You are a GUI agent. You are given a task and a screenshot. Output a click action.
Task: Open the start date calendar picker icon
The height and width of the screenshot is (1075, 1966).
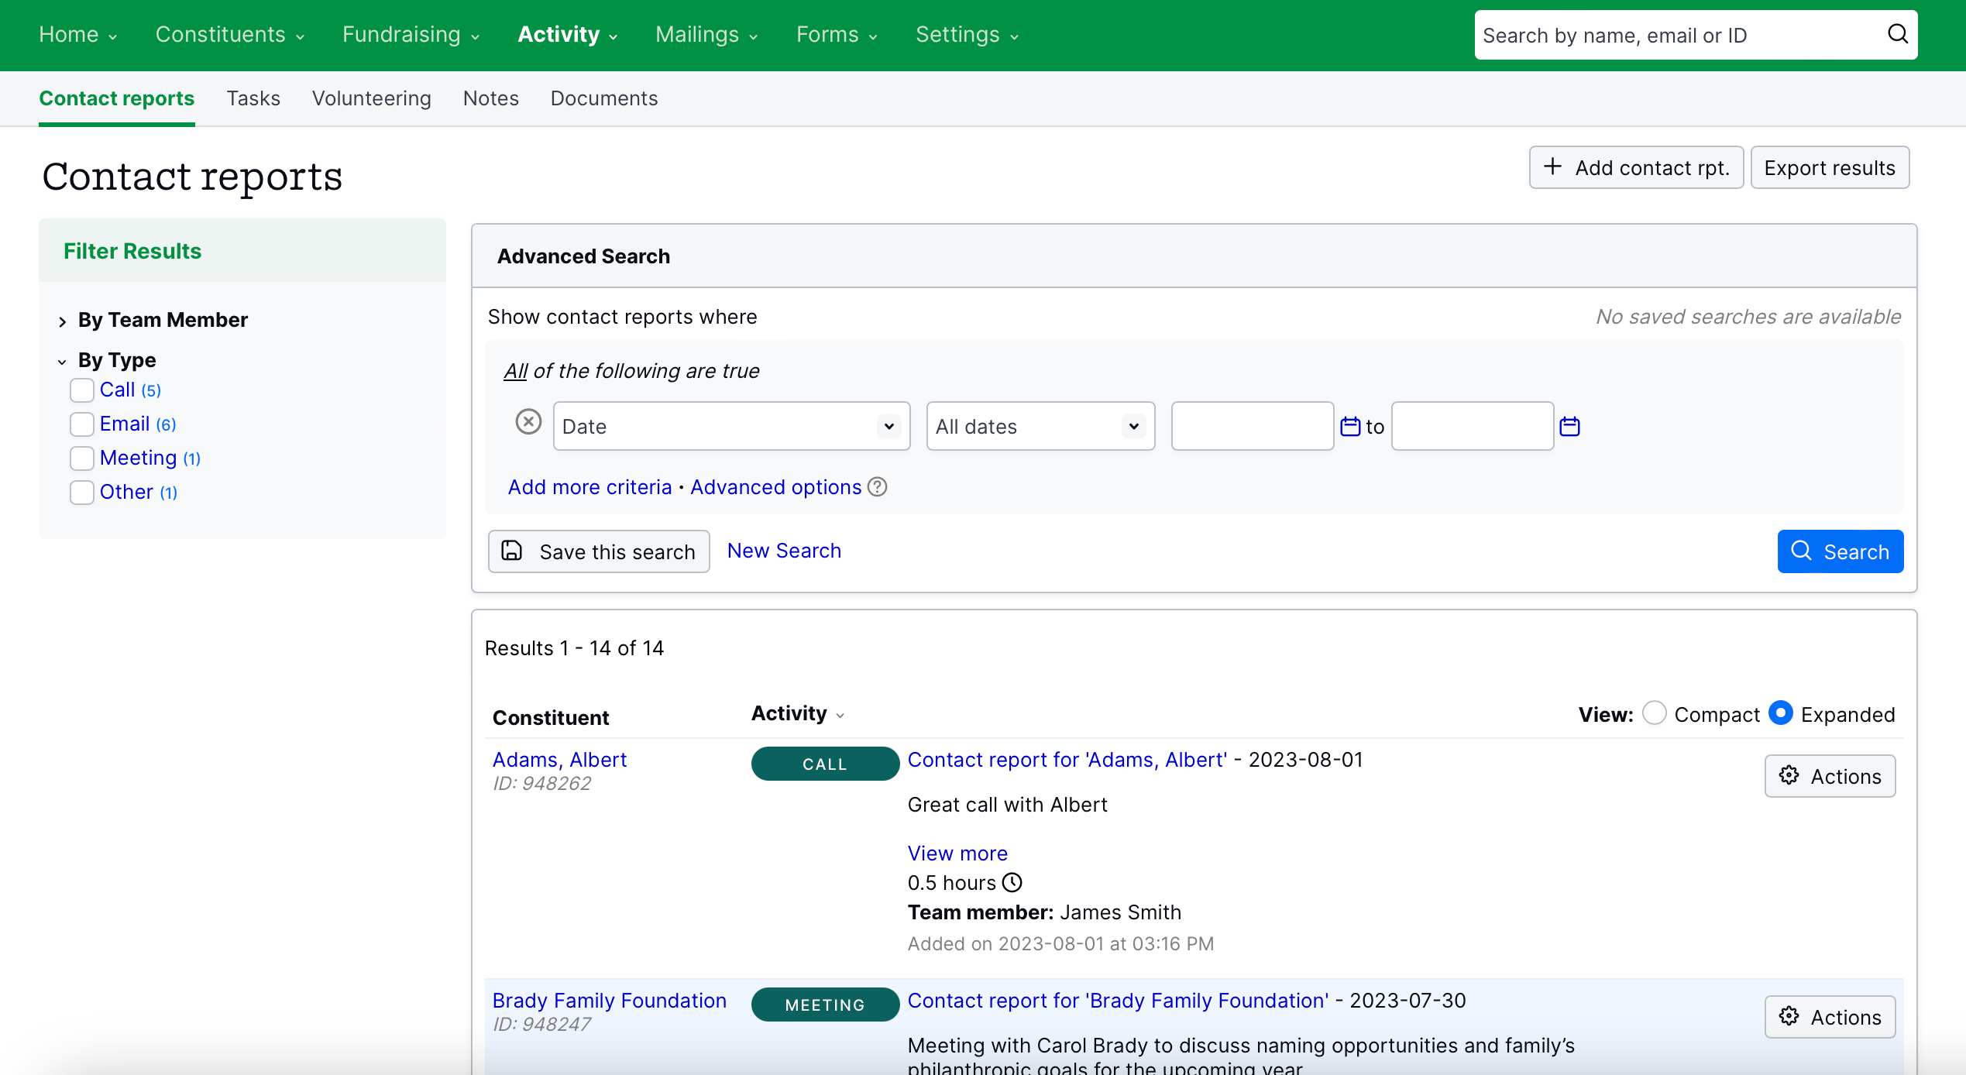point(1350,426)
